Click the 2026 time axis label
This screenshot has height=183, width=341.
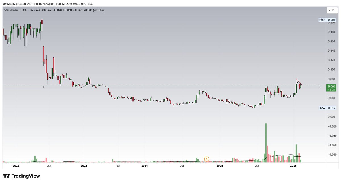coord(293,165)
